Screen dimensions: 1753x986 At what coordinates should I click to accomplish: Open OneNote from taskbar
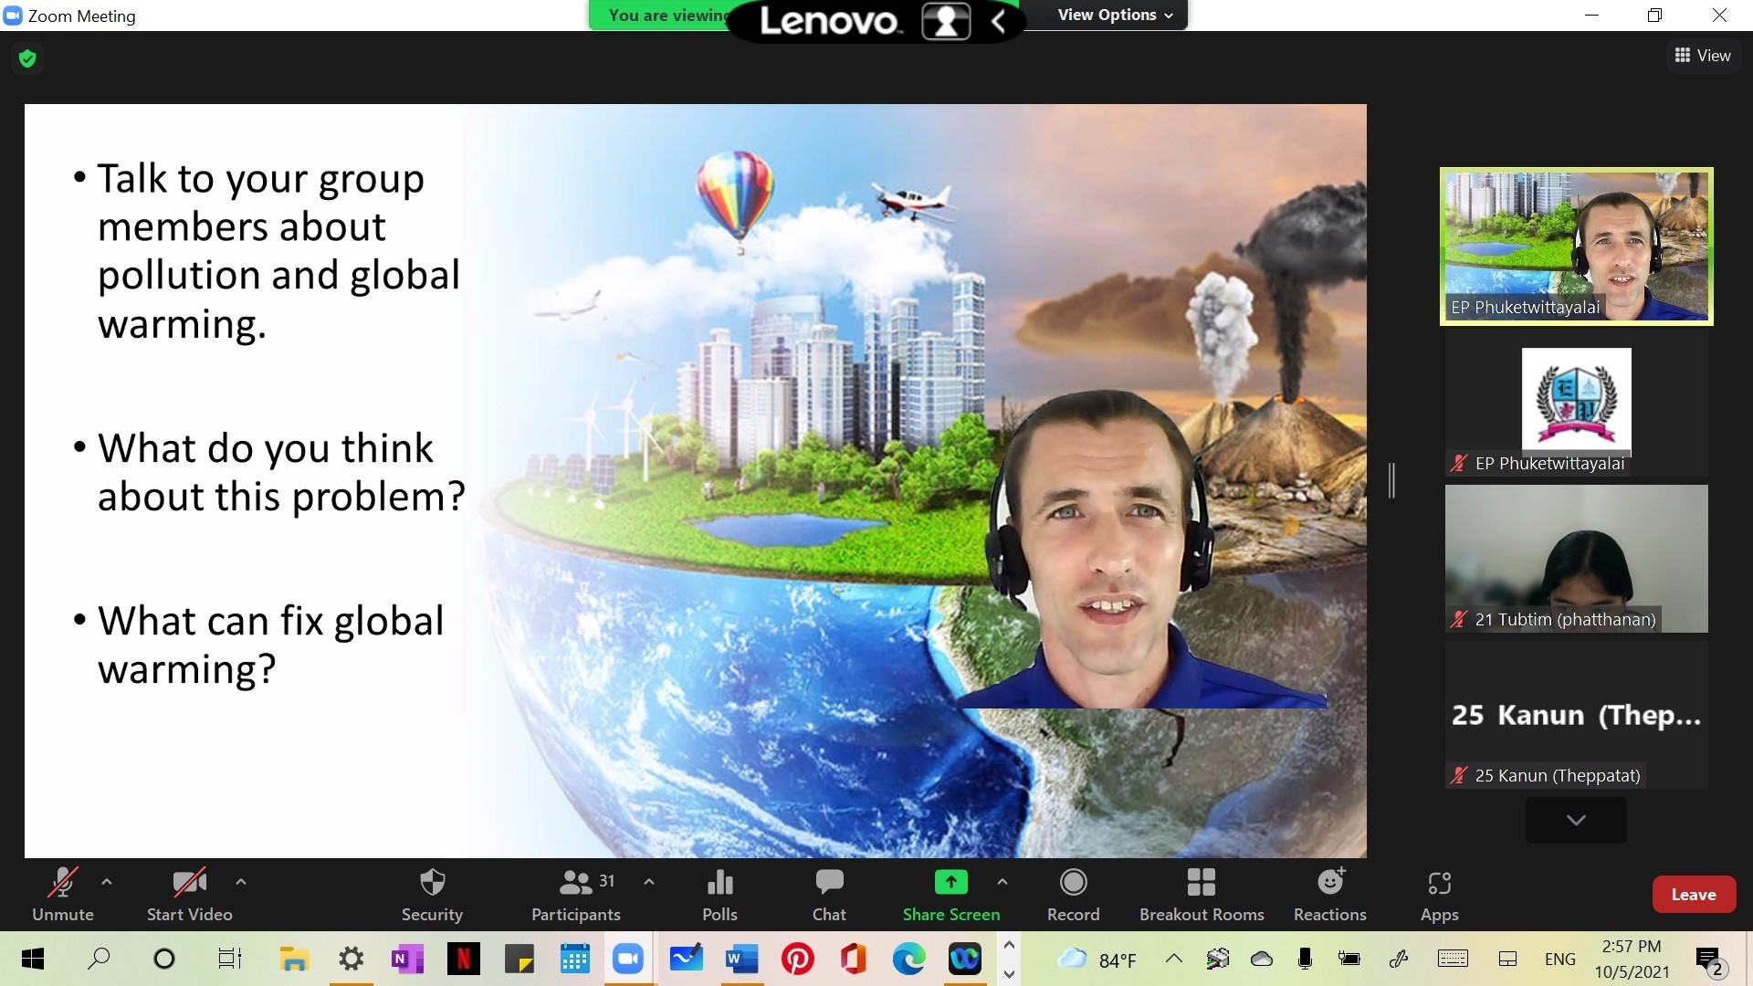[x=407, y=959]
